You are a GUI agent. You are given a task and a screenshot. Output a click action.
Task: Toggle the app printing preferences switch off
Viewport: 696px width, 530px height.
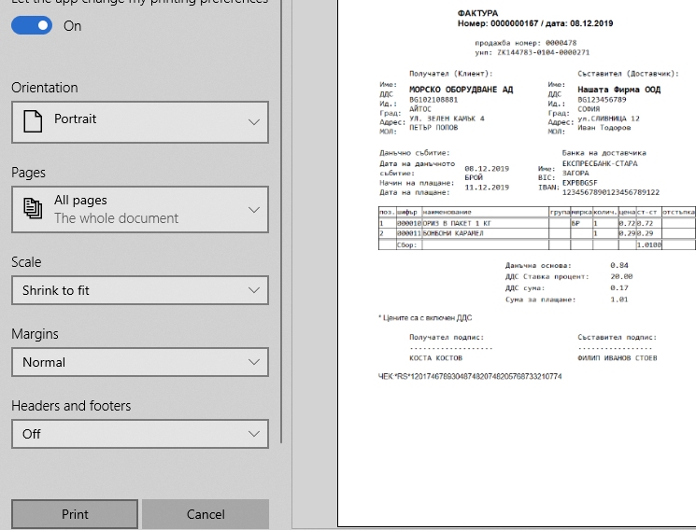[x=32, y=26]
